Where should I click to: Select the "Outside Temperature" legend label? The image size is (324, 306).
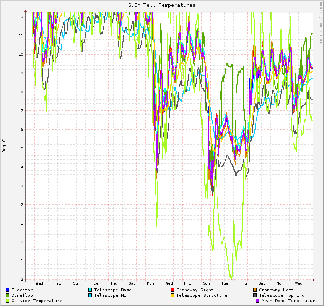click(37, 301)
